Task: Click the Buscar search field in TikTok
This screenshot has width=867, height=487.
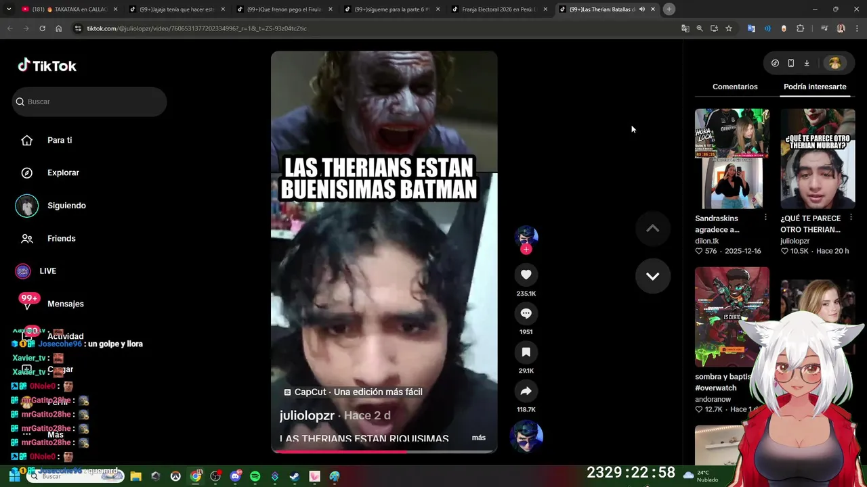Action: point(89,101)
